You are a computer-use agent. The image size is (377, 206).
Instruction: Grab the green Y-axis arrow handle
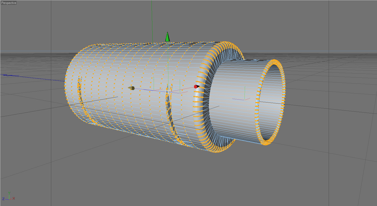[167, 37]
